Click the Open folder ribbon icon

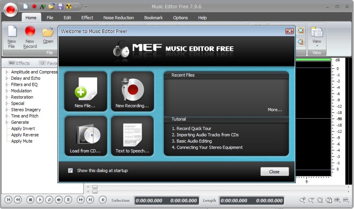pos(48,35)
